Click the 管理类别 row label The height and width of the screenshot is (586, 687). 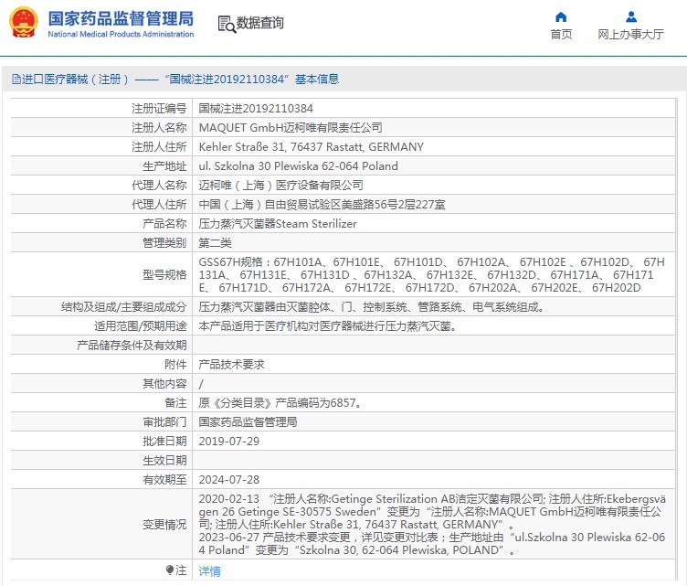164,243
